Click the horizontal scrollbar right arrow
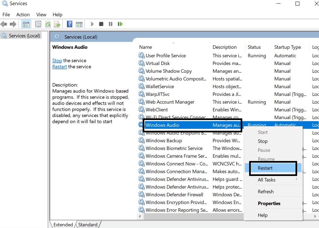Screen dimensions: 319x228 click(315, 216)
